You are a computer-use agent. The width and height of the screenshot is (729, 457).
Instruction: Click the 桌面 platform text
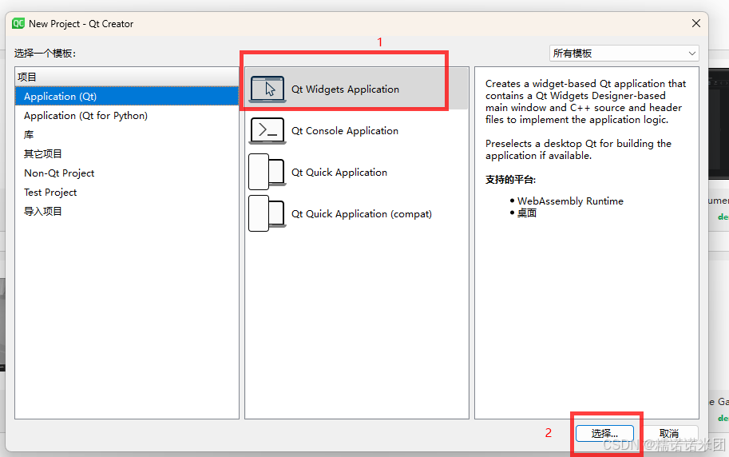click(x=527, y=213)
